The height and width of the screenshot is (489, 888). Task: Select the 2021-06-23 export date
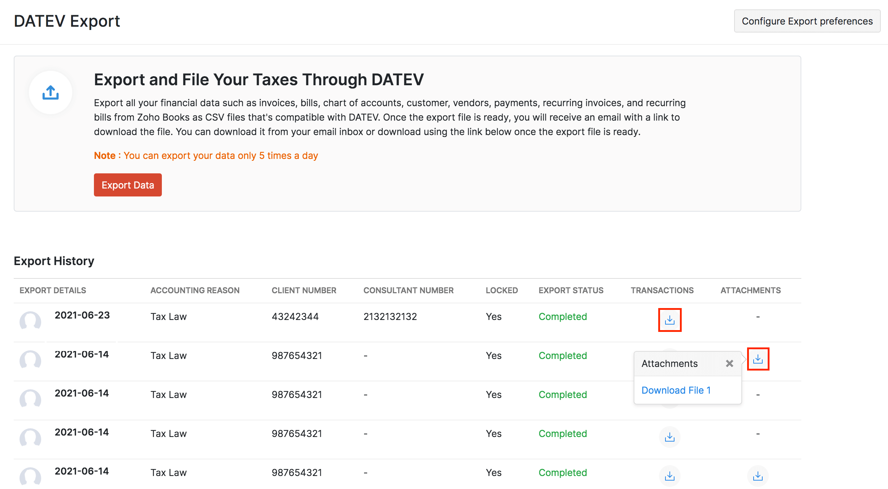pyautogui.click(x=82, y=315)
